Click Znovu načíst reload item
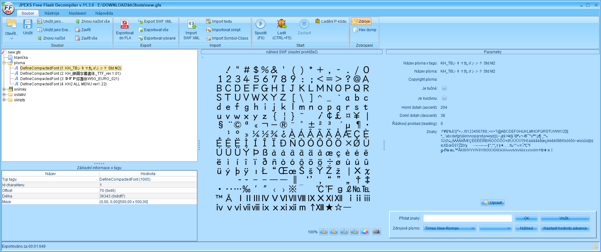This screenshot has height=252, width=601. 51,38
